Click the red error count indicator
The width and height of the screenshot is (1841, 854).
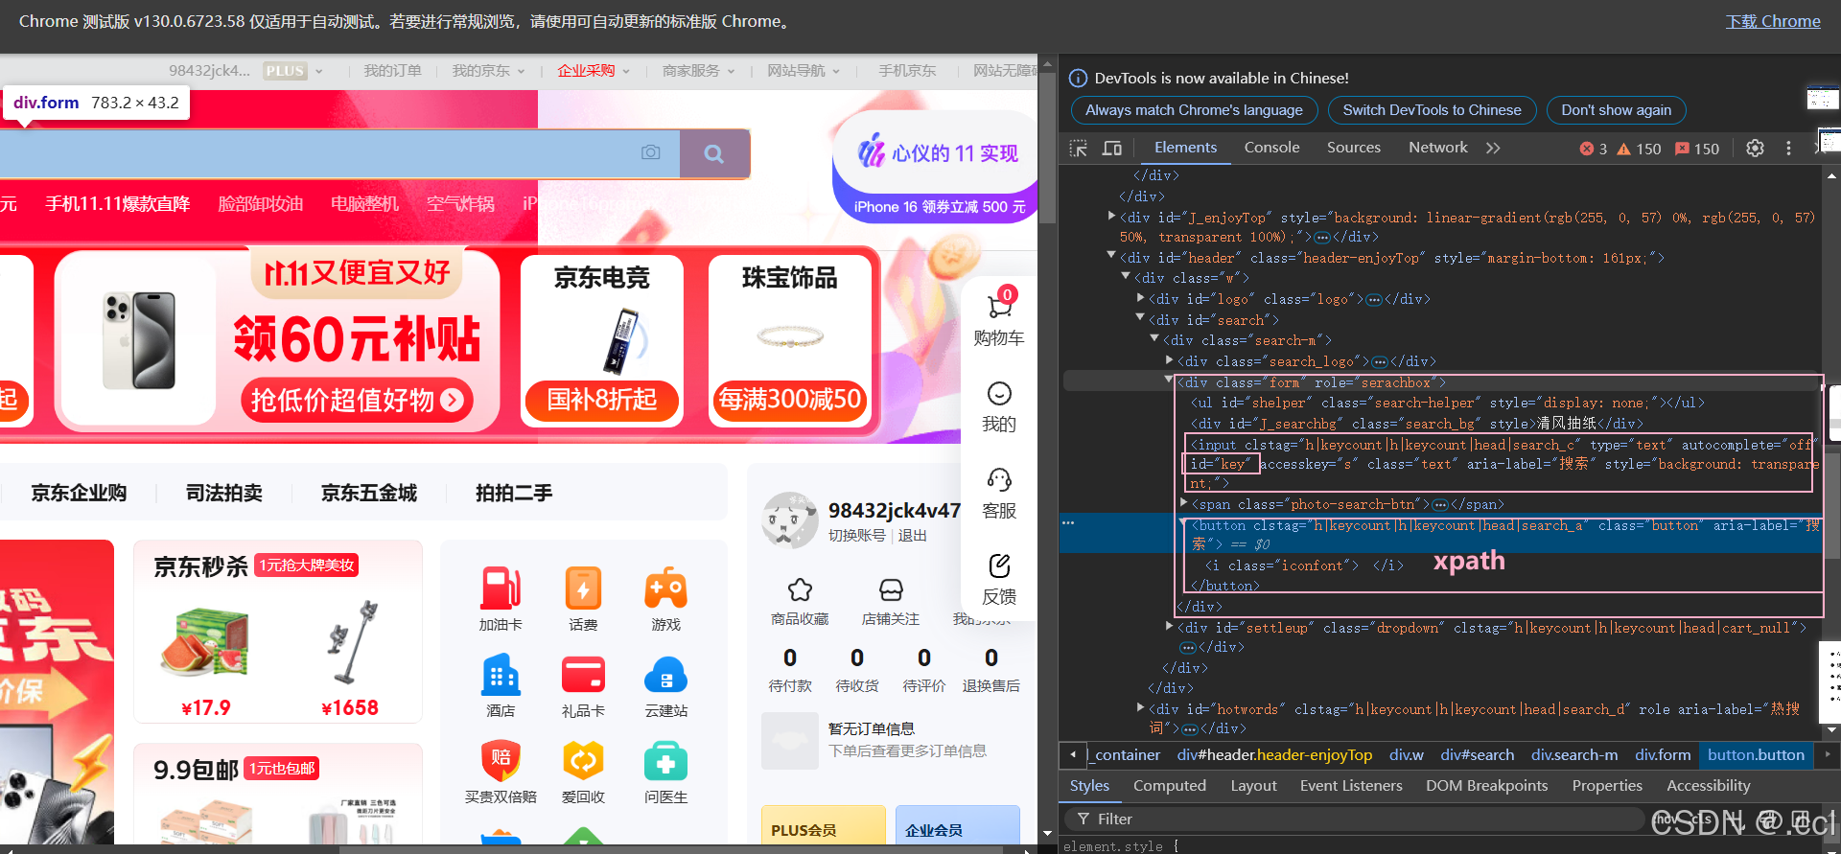tap(1594, 149)
